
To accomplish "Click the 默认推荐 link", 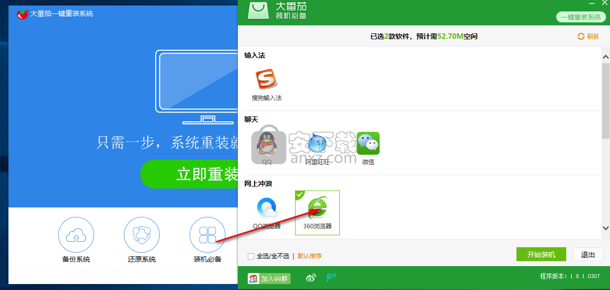I will pos(309,256).
